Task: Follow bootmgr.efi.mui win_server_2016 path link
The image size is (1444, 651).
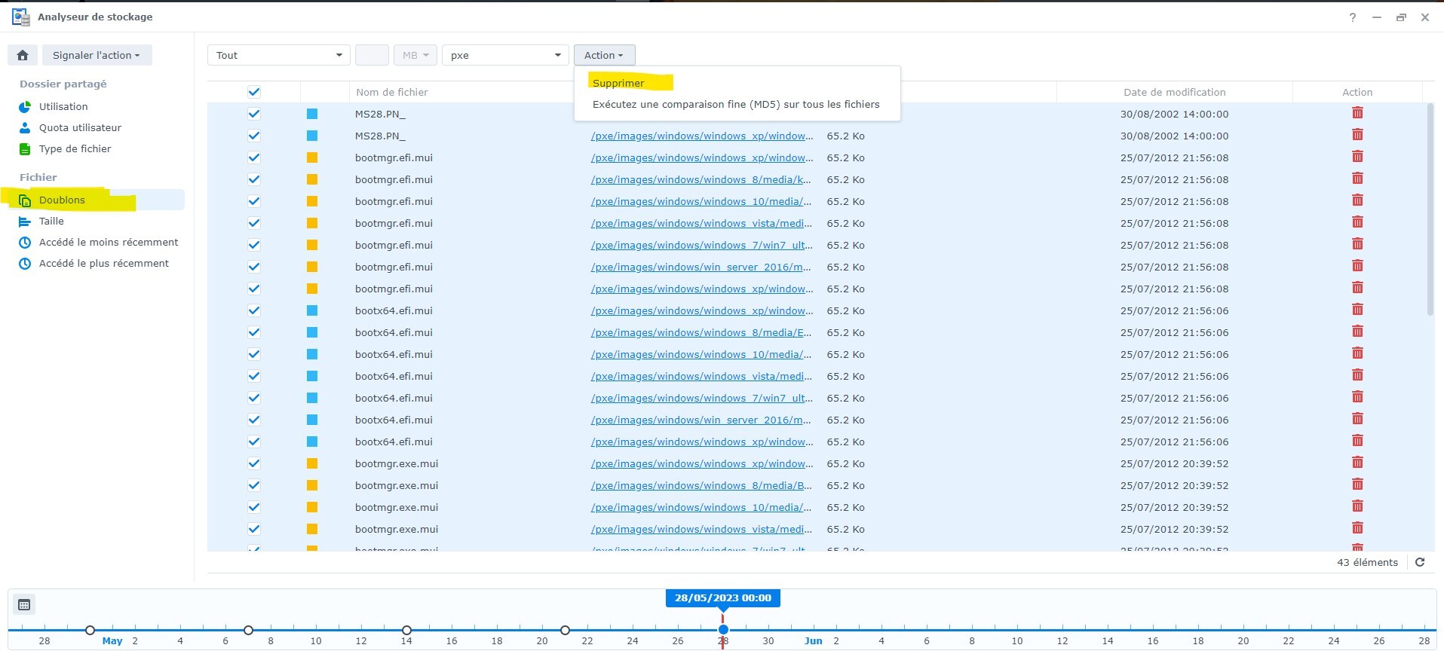Action: (701, 267)
